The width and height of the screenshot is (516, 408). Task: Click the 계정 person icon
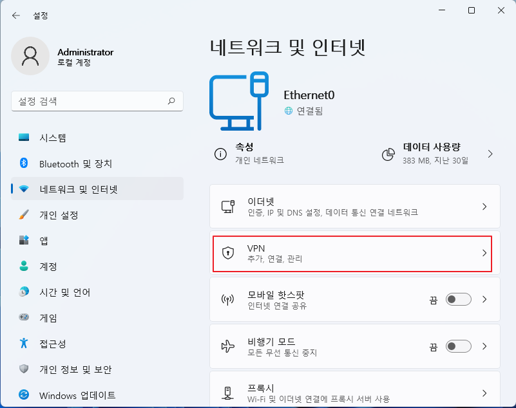pos(24,266)
